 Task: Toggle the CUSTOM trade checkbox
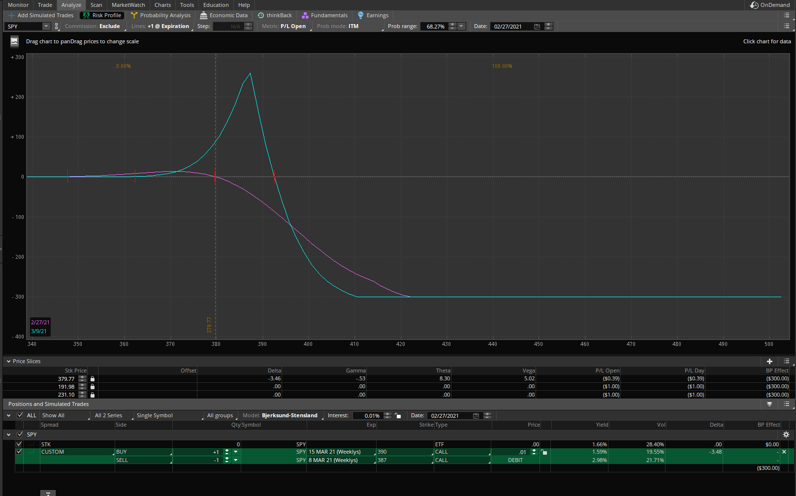(x=19, y=452)
